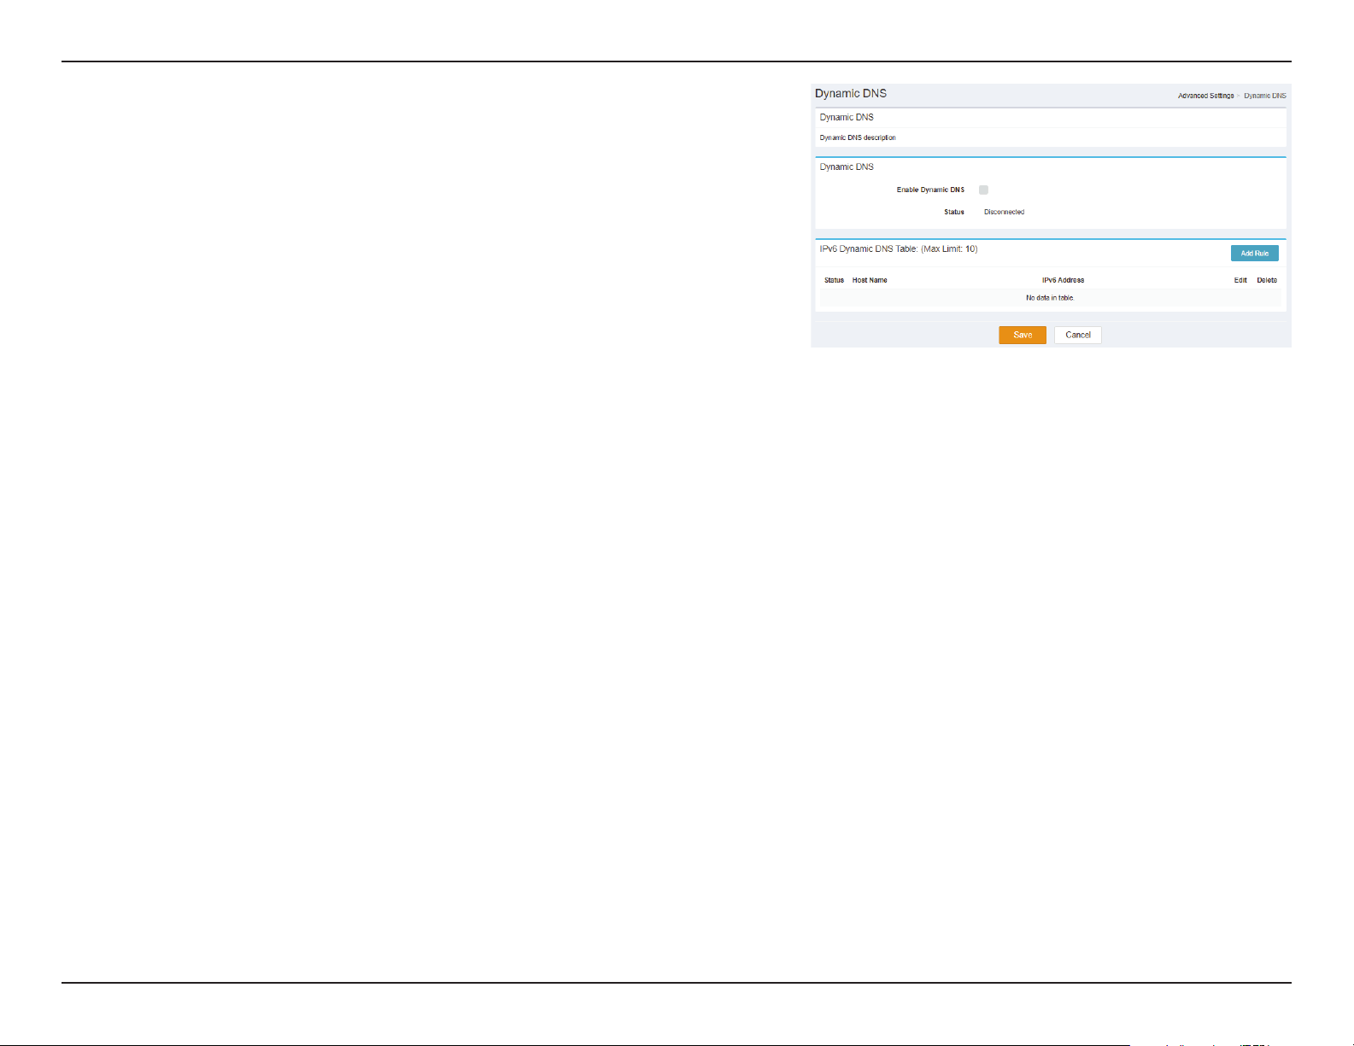This screenshot has width=1354, height=1046.
Task: Click the 'Dynamic DNS description' text
Action: pyautogui.click(x=858, y=137)
